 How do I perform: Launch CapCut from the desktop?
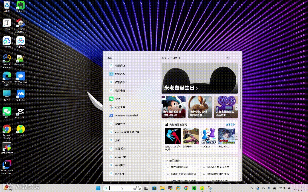click(x=21, y=113)
